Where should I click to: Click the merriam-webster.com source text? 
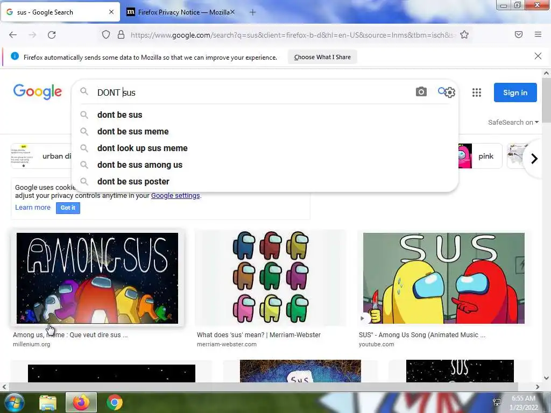click(227, 344)
